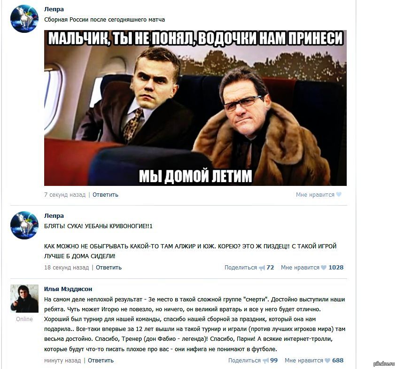Open the Илья Мэддисон author name link

tap(68, 289)
